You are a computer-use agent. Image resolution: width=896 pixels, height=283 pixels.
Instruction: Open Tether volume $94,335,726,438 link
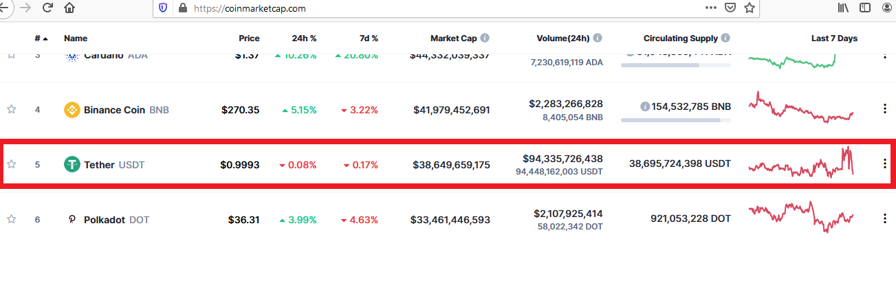point(562,159)
